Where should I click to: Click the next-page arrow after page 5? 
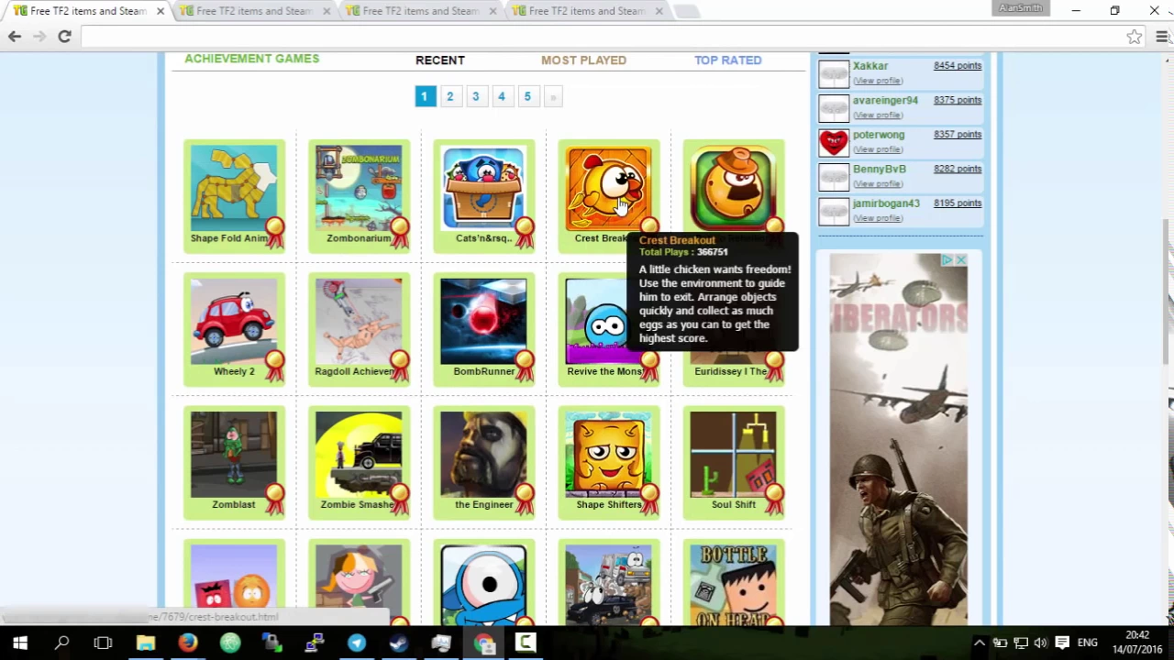552,96
